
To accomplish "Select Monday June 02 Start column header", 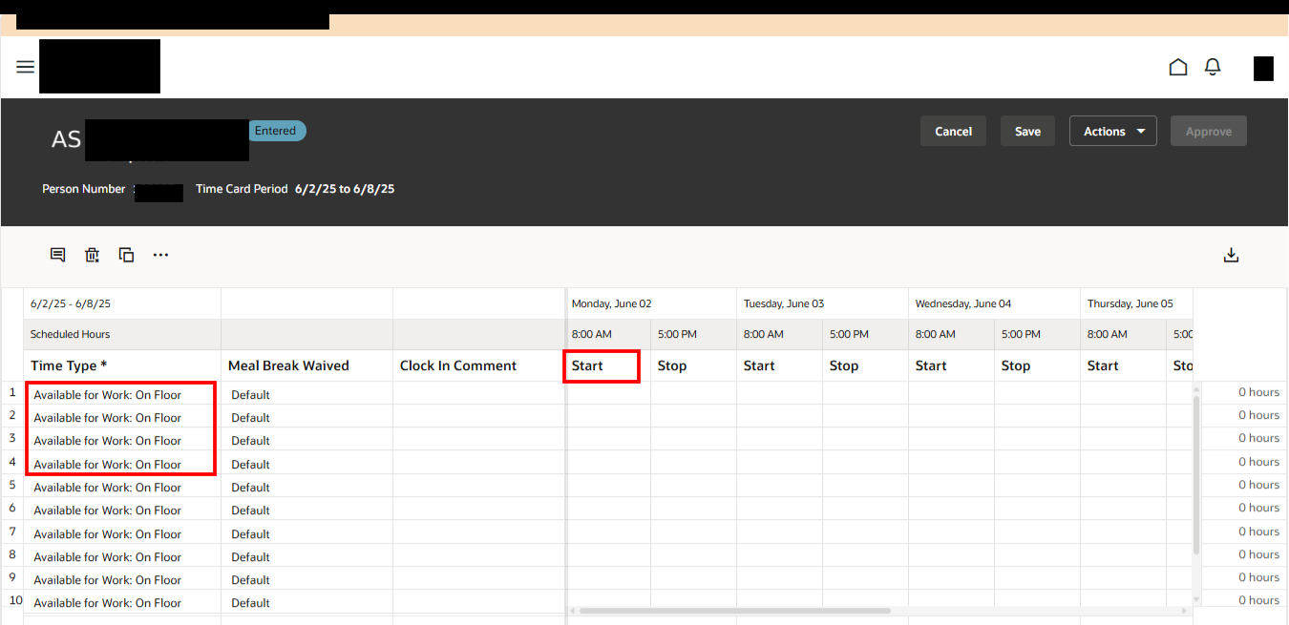I will (x=608, y=365).
